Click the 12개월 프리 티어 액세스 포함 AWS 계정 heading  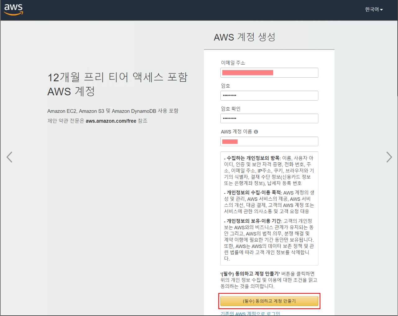coord(117,84)
